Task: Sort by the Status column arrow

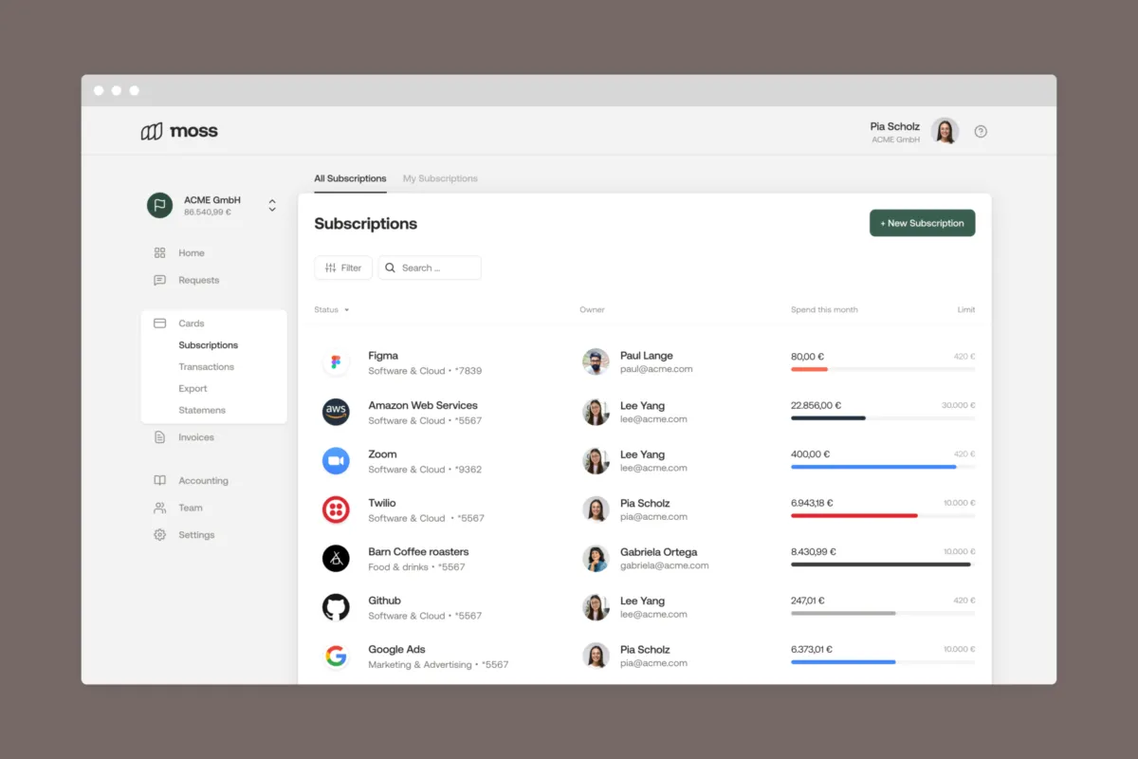Action: pyautogui.click(x=346, y=310)
